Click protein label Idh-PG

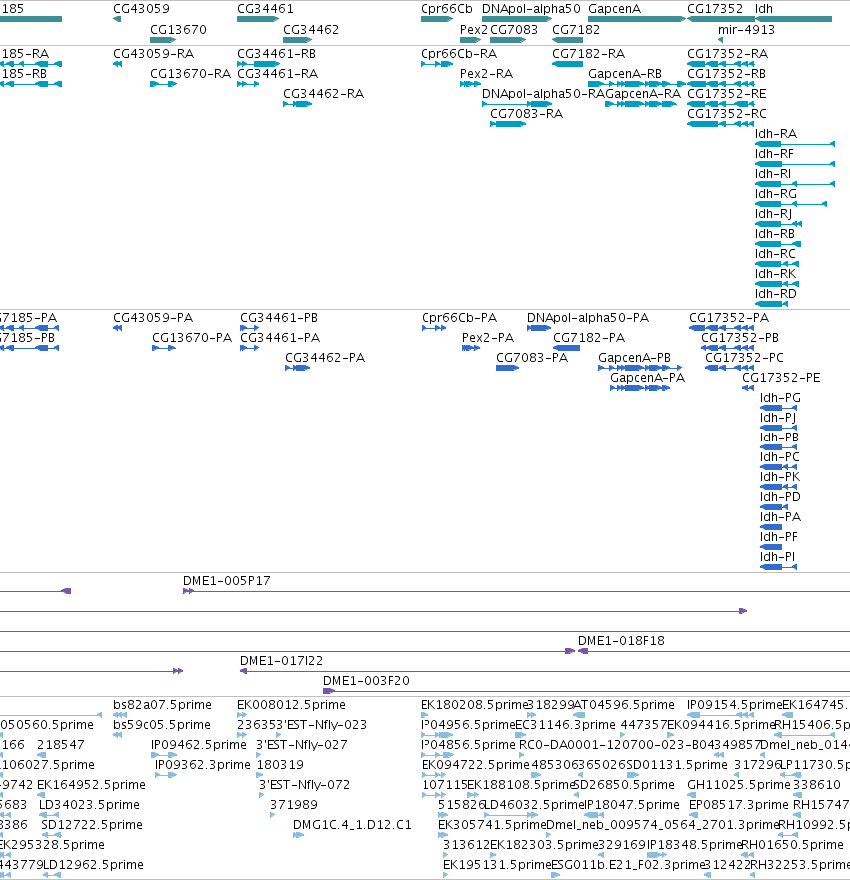[780, 398]
